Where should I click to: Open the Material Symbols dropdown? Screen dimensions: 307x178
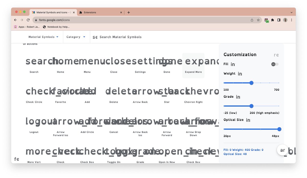tap(43, 37)
